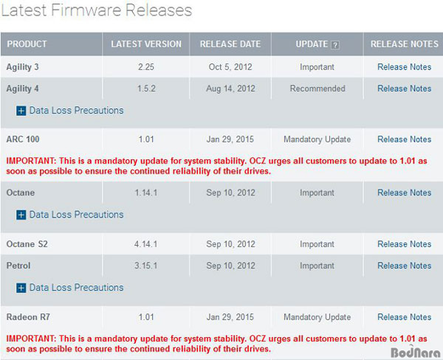The height and width of the screenshot is (360, 443).
Task: Open Data Loss Precautions text under Octane
Action: click(77, 215)
